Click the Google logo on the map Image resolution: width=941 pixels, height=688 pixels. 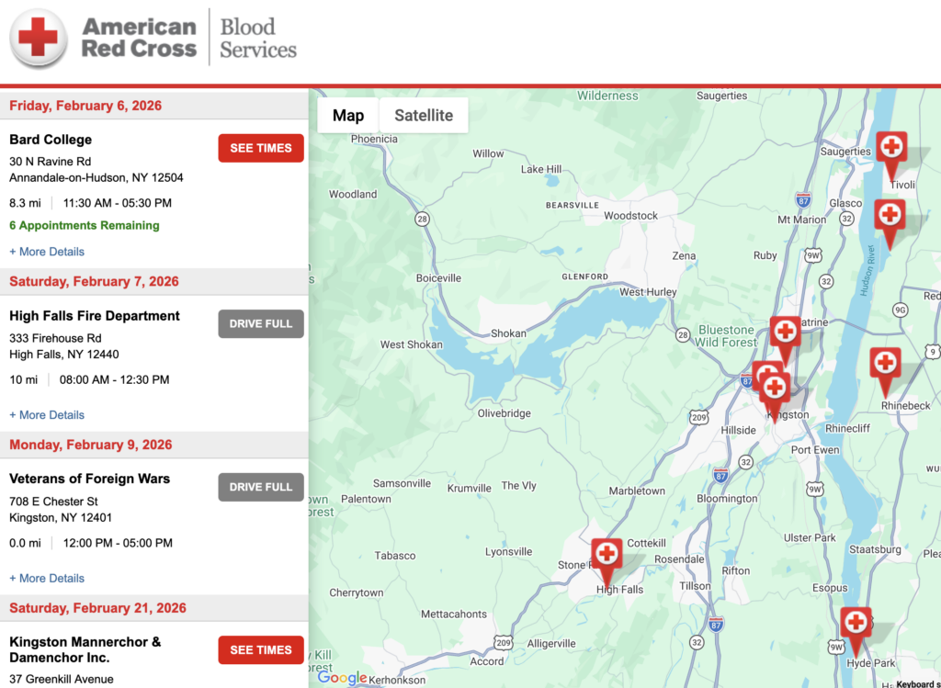341,678
